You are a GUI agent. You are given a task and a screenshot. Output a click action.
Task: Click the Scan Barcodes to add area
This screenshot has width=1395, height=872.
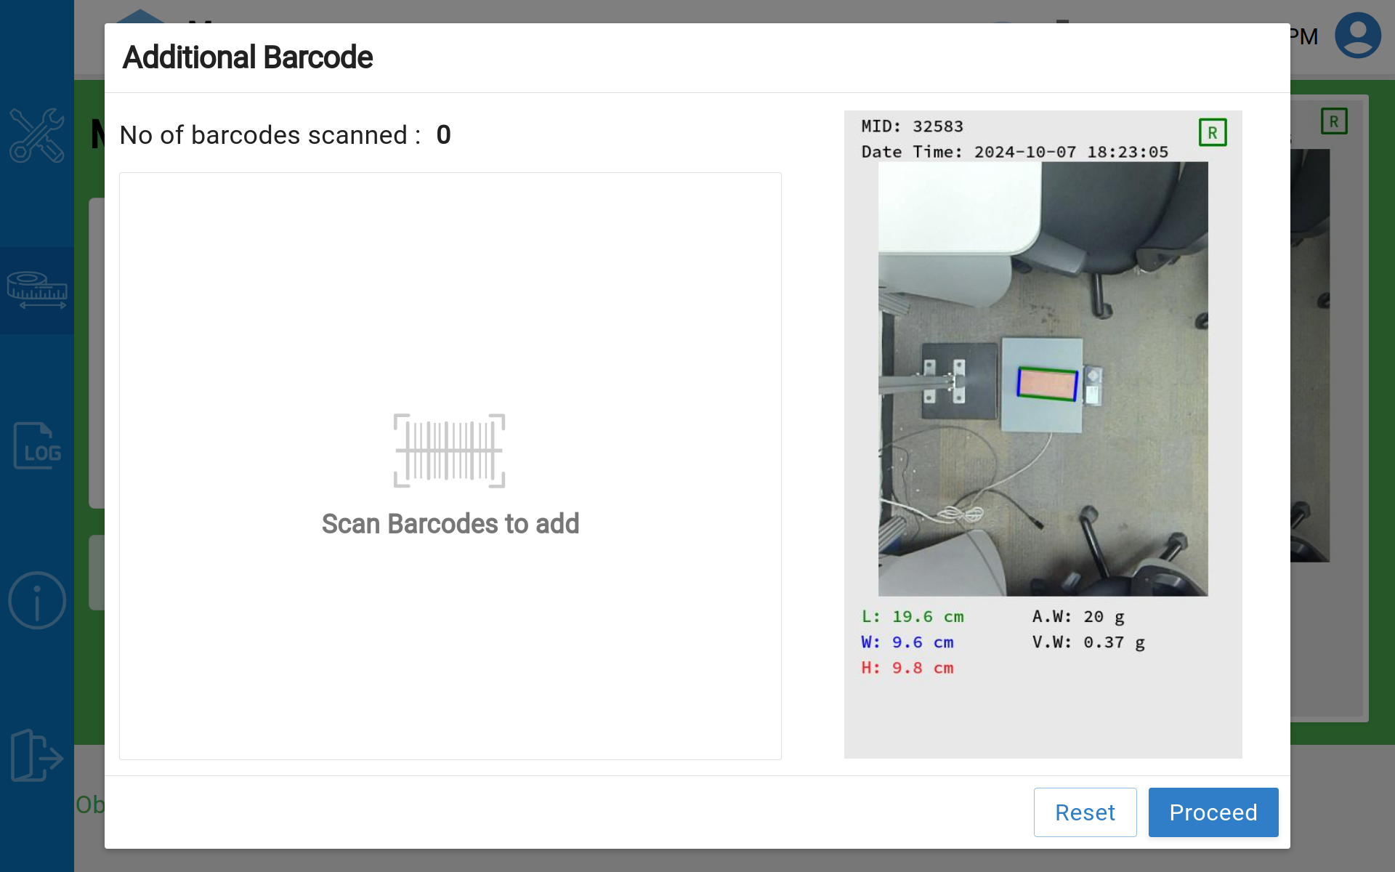click(x=450, y=524)
